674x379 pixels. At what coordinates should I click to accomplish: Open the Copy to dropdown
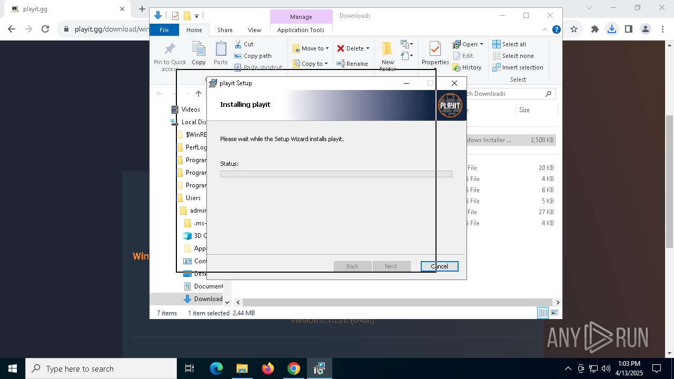[x=310, y=64]
